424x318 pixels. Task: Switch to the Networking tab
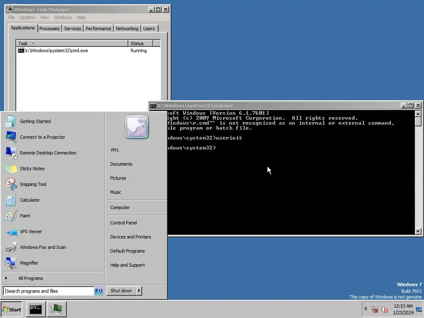coord(127,29)
